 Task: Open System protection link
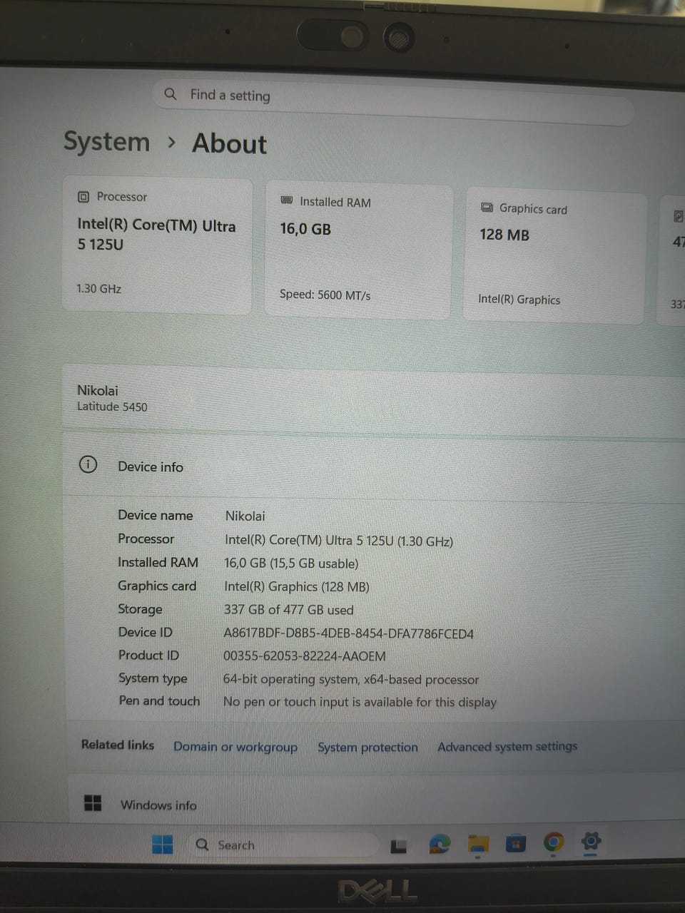(x=368, y=747)
